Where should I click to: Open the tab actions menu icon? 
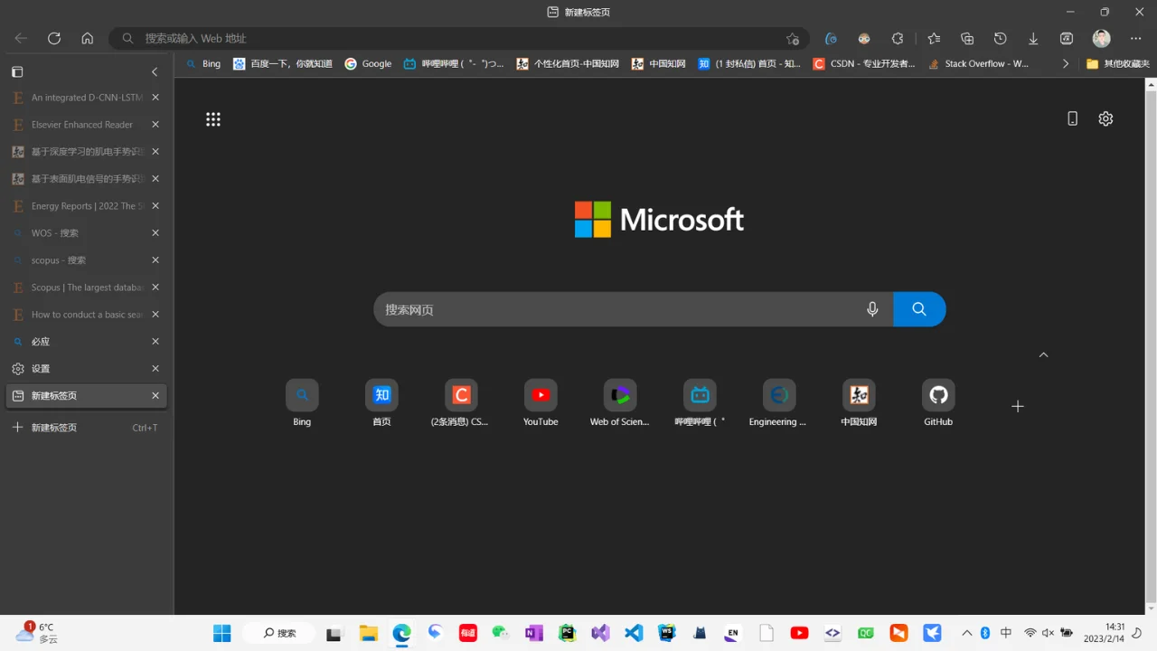pyautogui.click(x=17, y=71)
